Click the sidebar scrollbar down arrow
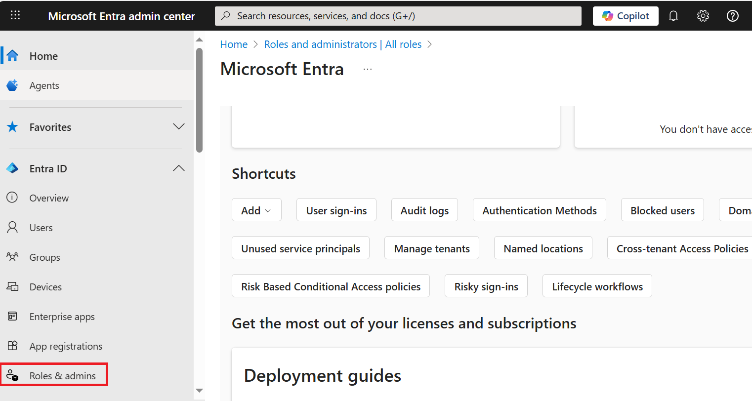Viewport: 752px width, 401px height. pos(200,391)
